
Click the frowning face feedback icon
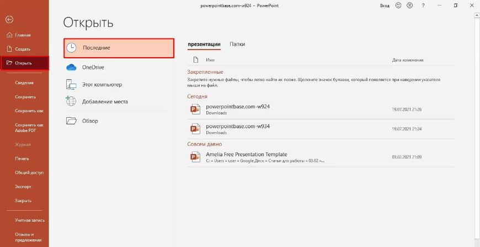pos(409,5)
